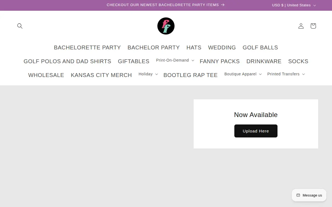Viewport: 332px width, 207px height.
Task: Go to Kansas City Merch
Action: [101, 75]
